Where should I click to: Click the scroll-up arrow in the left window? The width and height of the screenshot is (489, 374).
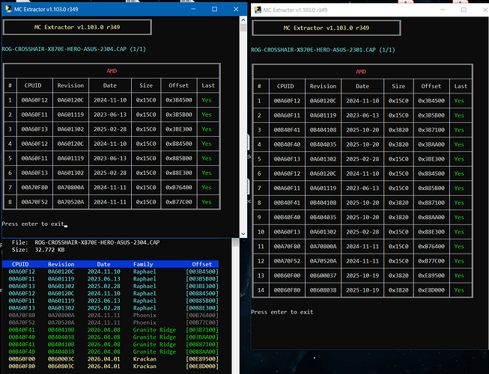(x=243, y=19)
